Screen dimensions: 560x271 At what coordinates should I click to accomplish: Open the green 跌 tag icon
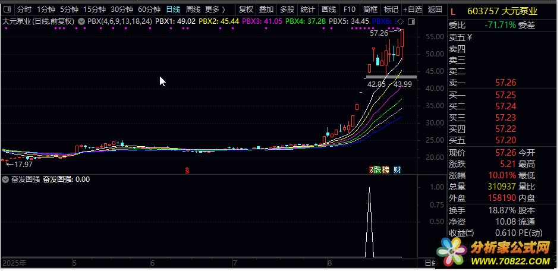(x=377, y=170)
